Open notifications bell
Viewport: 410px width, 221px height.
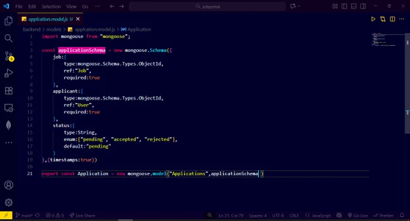coord(402,215)
